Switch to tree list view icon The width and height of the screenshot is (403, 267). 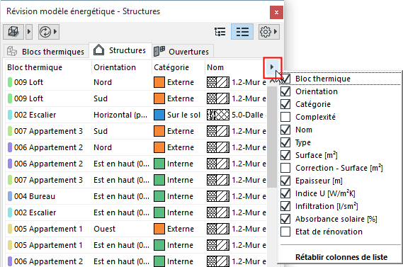tap(220, 32)
